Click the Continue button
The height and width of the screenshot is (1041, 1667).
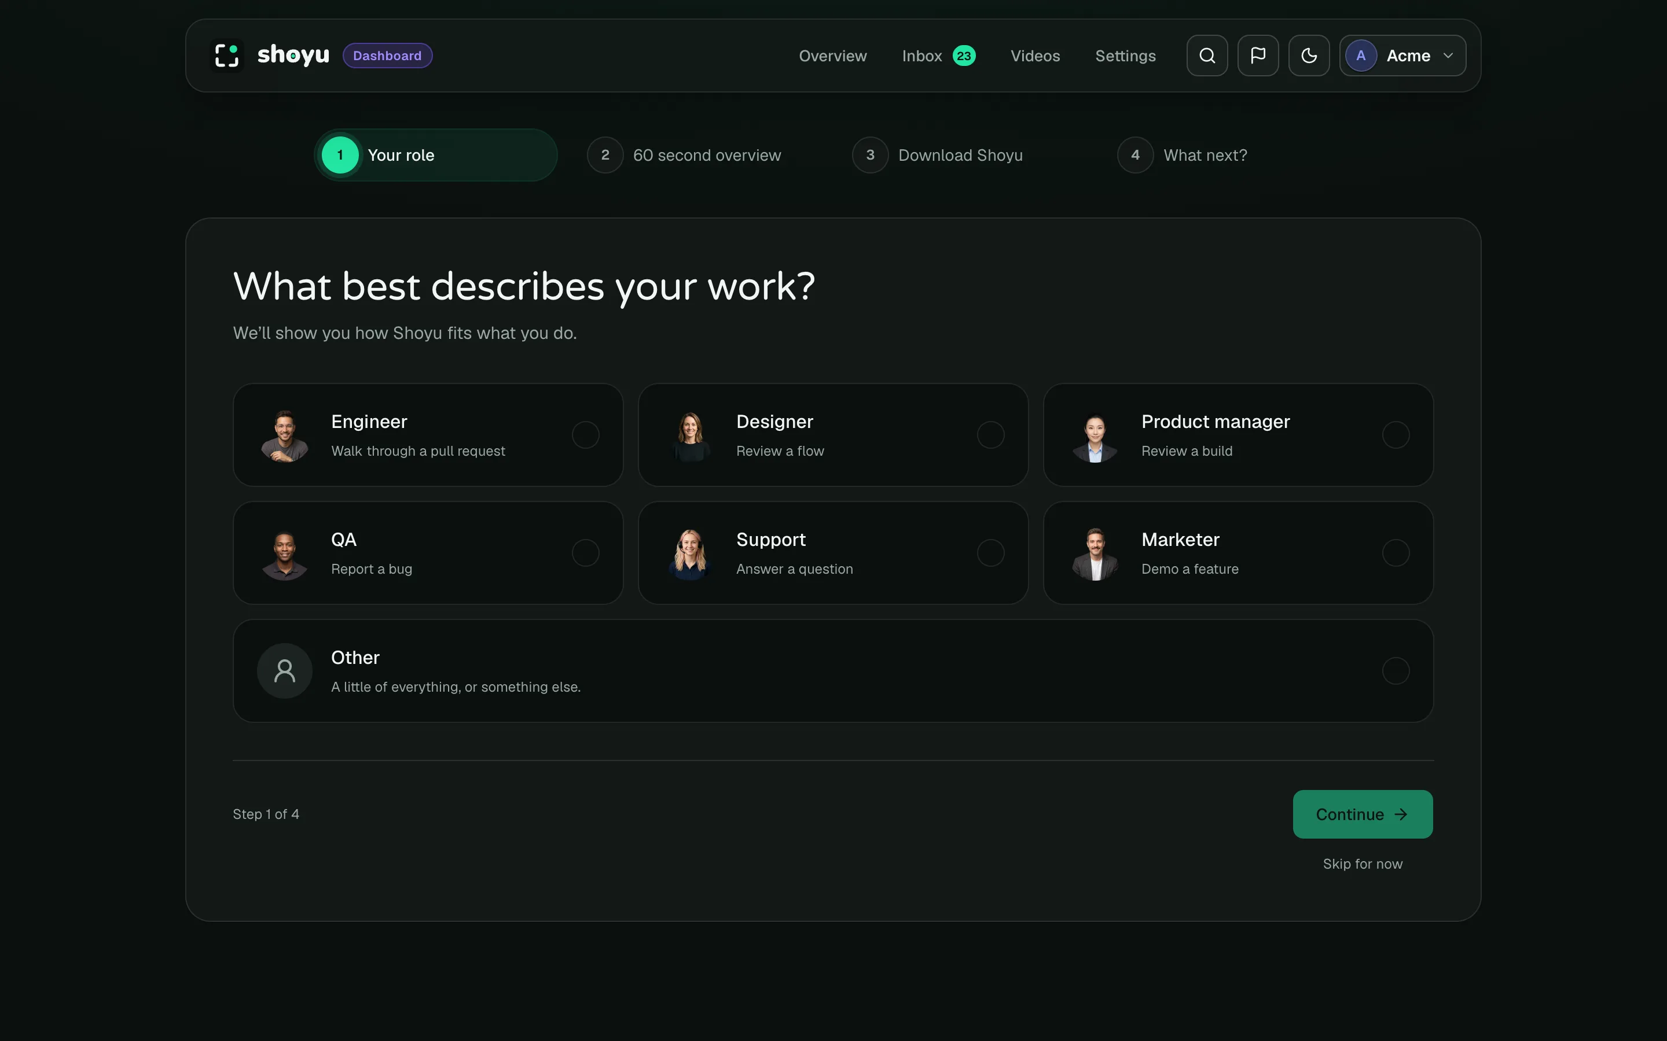click(1363, 814)
